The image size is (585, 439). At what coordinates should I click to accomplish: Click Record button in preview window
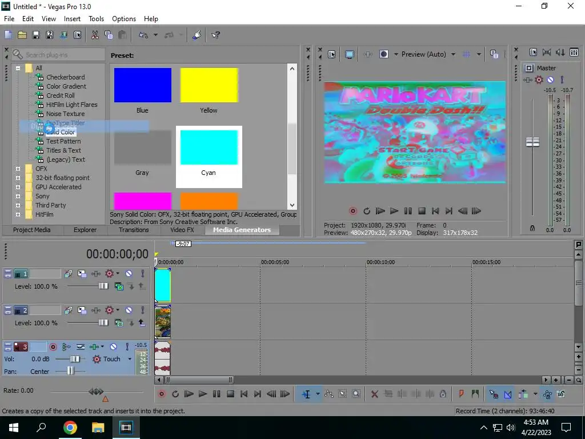pos(352,211)
